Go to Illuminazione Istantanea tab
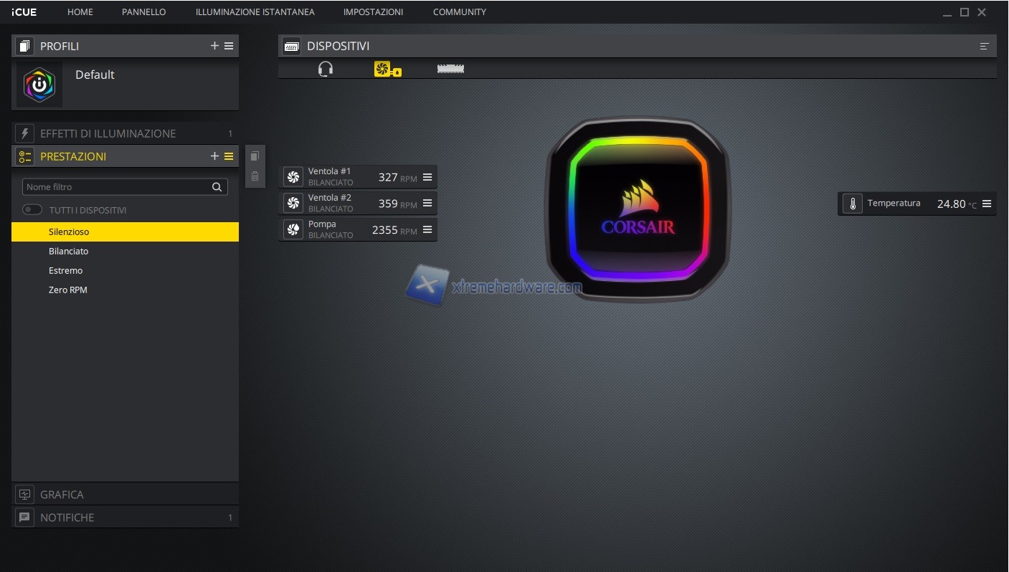 coord(255,12)
